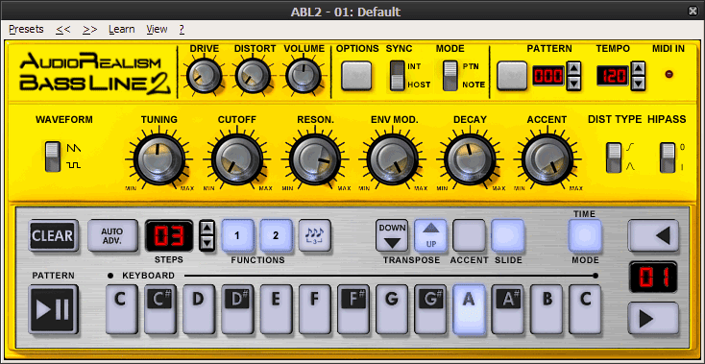This screenshot has width=705, height=364.
Task: Open the Learn menu
Action: coord(121,29)
